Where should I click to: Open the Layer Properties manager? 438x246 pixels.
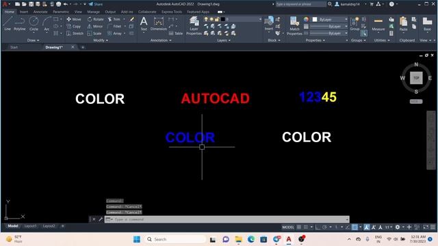coord(194,26)
